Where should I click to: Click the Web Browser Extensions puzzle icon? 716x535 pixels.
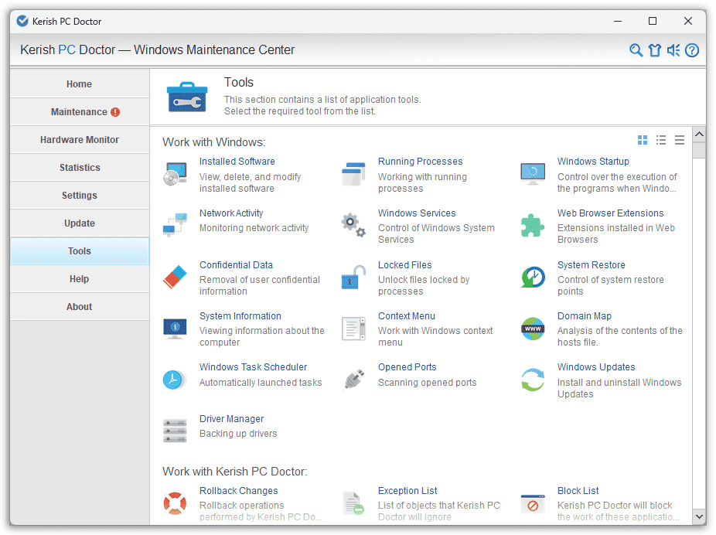[533, 225]
